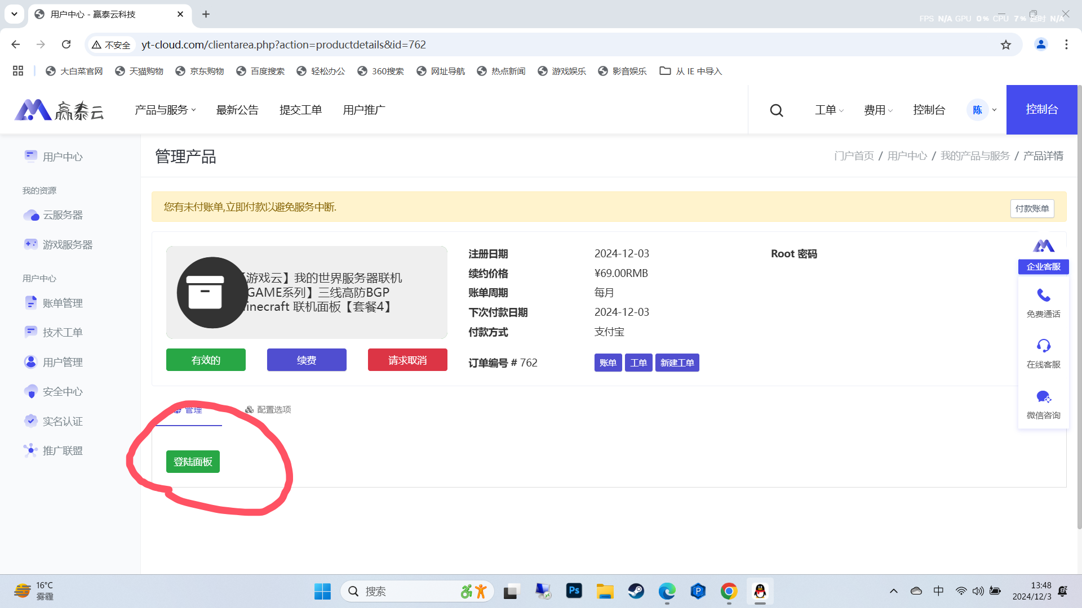Click 门户首页 breadcrumb link
Image resolution: width=1082 pixels, height=608 pixels.
(x=854, y=156)
